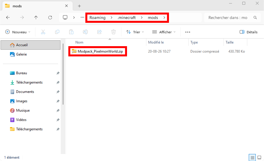Go forward with the right arrow
Image resolution: width=264 pixels, height=161 pixels.
coord(22,18)
